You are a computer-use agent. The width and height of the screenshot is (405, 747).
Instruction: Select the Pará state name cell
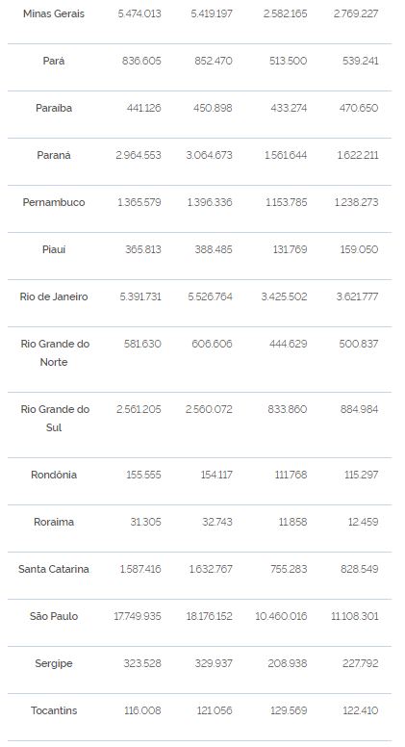coord(54,61)
